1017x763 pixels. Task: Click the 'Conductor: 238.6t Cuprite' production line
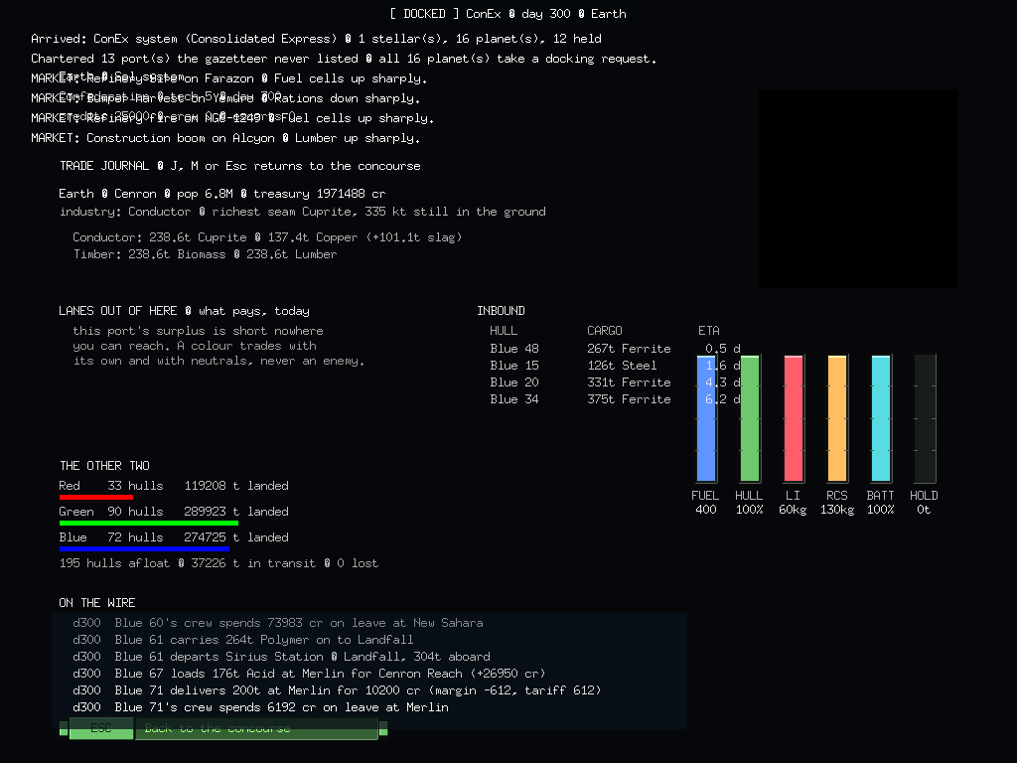(267, 237)
